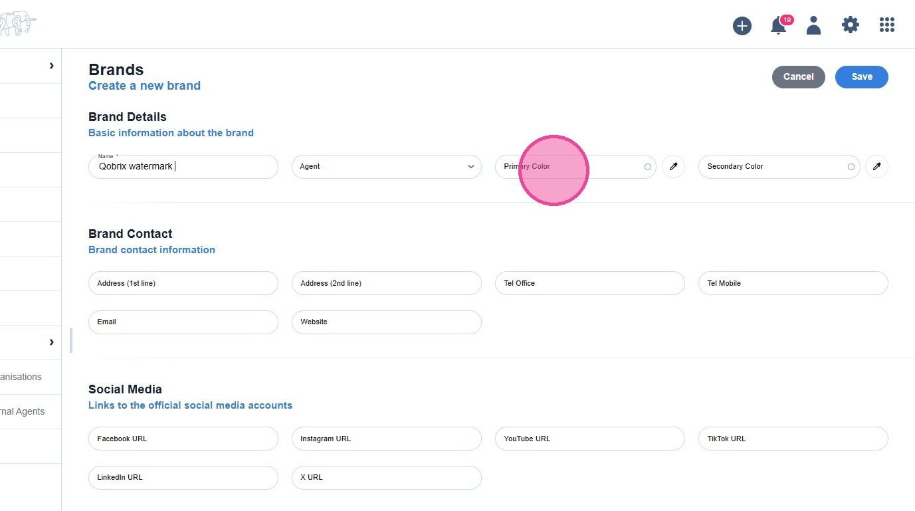Click the Save button

coord(862,77)
